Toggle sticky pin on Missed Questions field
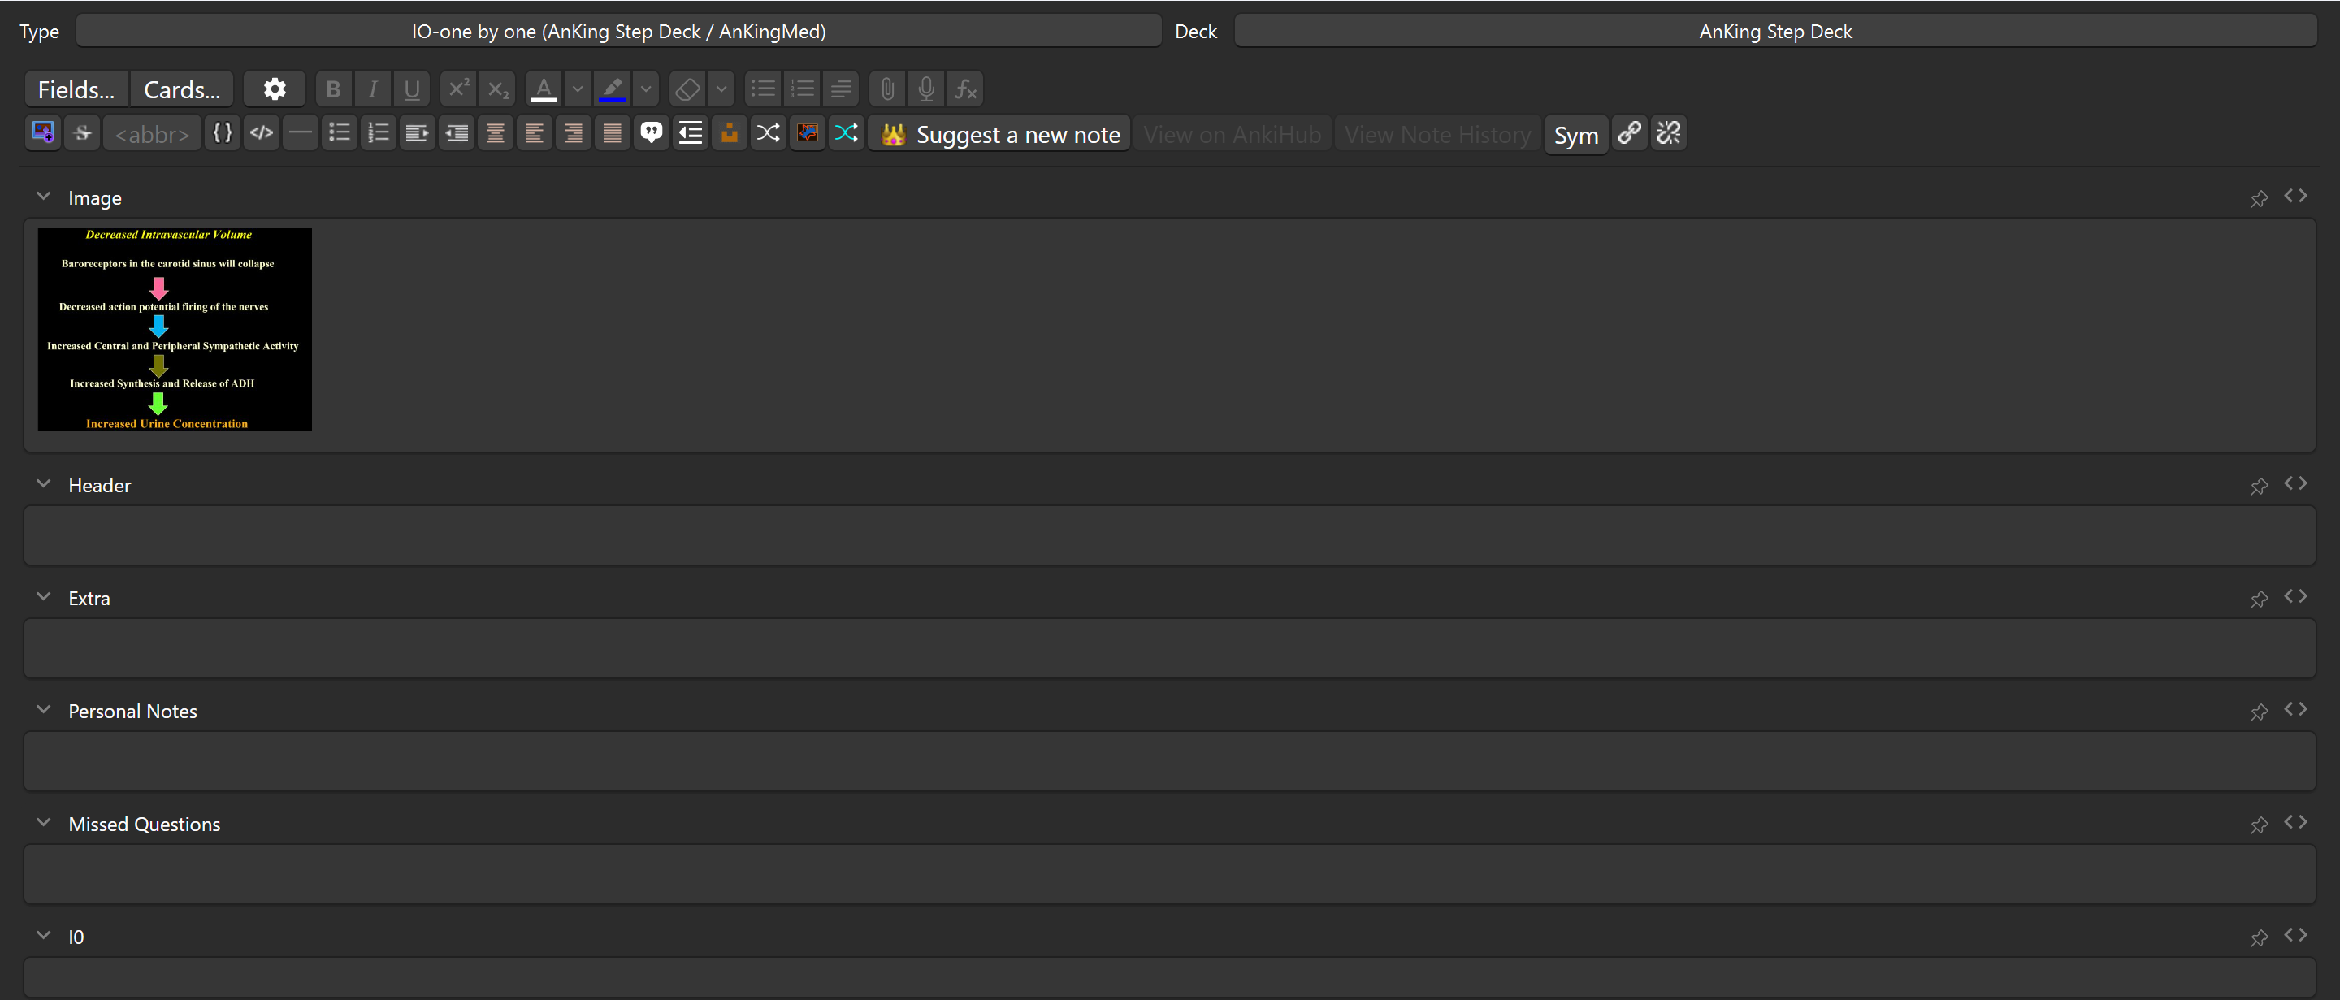Viewport: 2340px width, 1000px height. click(2259, 825)
